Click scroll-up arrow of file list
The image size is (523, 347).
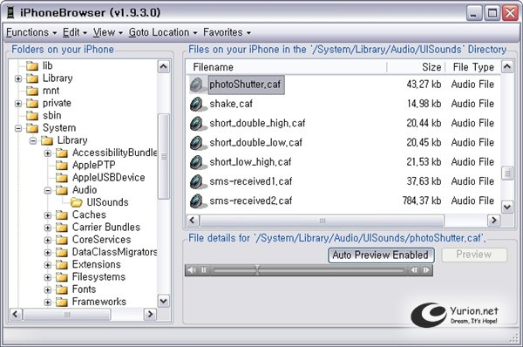point(507,67)
